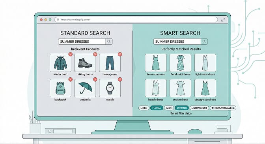Click the Standard Search magnifier icon
The height and width of the screenshot is (144, 265).
tap(109, 41)
